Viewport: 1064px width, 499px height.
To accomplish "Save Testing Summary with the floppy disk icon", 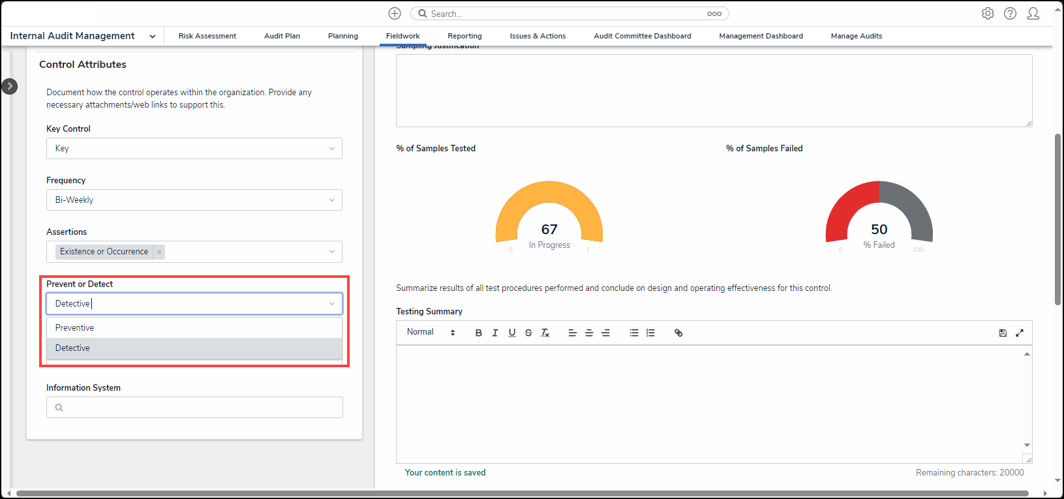I will pyautogui.click(x=1003, y=333).
